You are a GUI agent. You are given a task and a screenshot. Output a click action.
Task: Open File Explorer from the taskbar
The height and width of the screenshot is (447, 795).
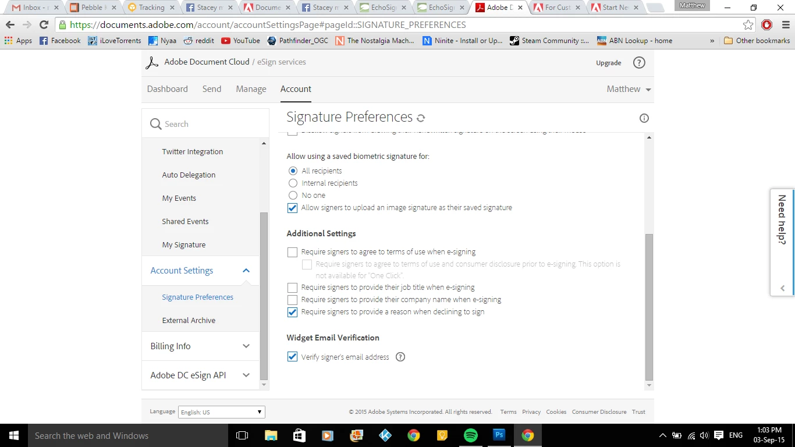[271, 435]
